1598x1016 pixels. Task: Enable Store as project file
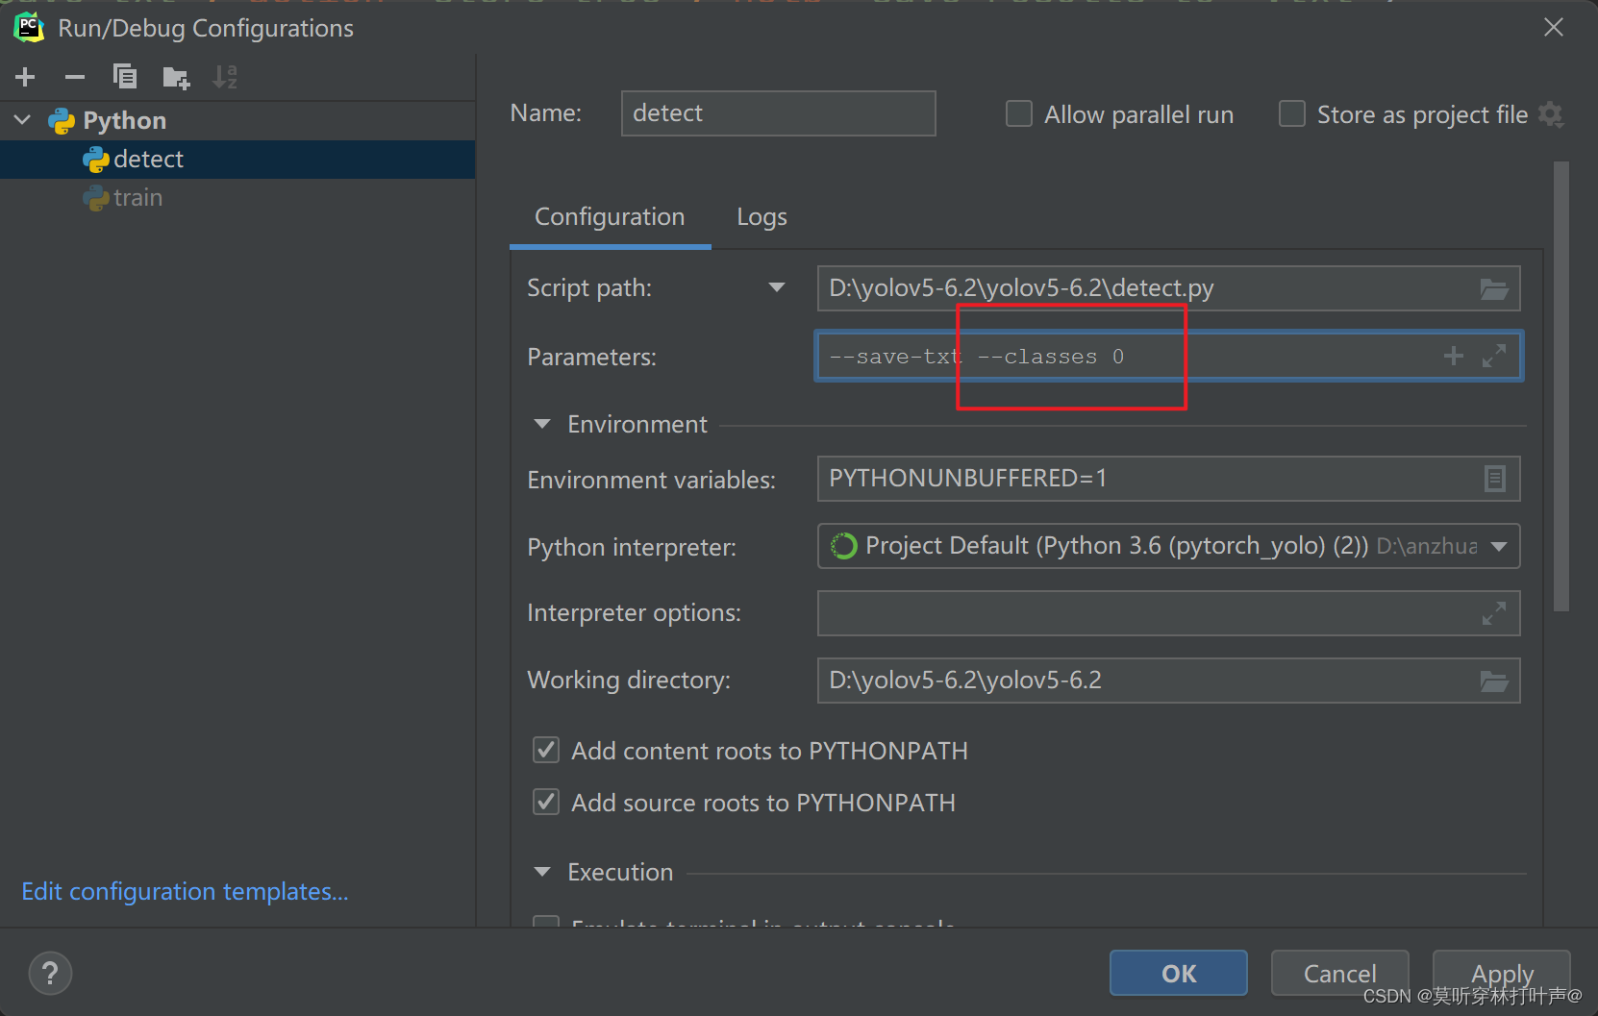1292,114
